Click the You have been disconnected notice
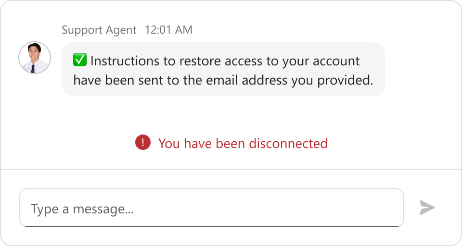462x246 pixels. [x=243, y=143]
